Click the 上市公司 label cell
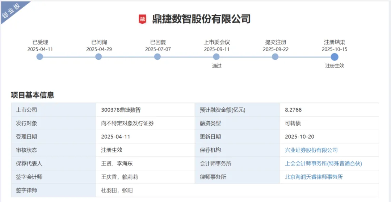This screenshot has height=202, width=391. 54,110
